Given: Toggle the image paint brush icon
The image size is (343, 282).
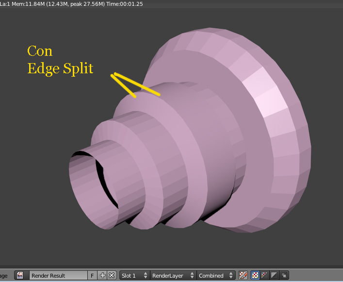Looking at the screenshot, I should 243,275.
